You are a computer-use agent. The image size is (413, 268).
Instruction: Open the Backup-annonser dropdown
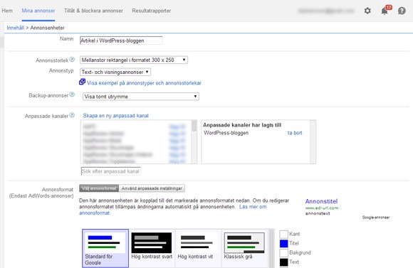[x=141, y=97]
